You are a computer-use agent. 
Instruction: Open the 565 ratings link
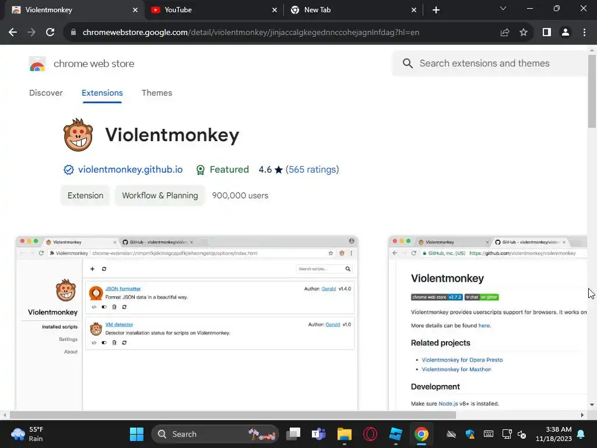[x=312, y=170]
